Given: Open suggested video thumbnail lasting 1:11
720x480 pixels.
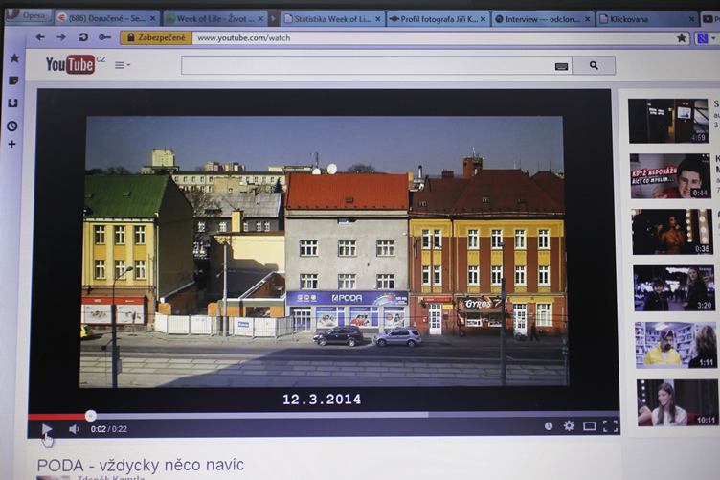Looking at the screenshot, I should [x=675, y=345].
